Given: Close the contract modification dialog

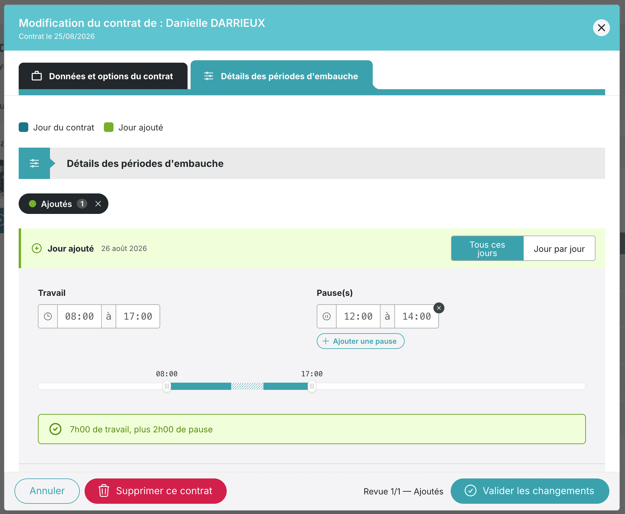Looking at the screenshot, I should 601,28.
